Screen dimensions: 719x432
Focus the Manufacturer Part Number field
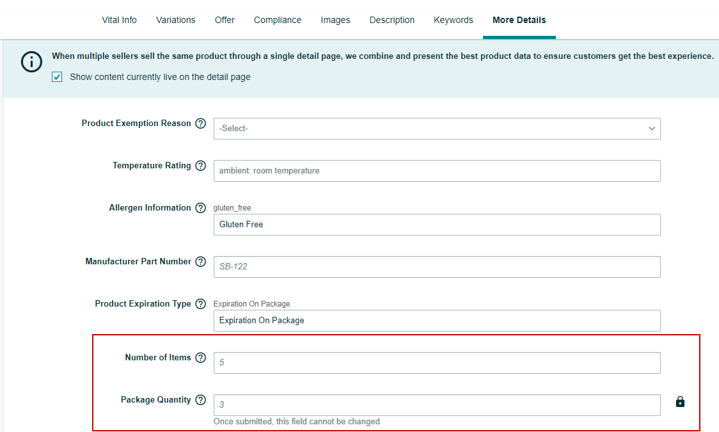pos(437,267)
